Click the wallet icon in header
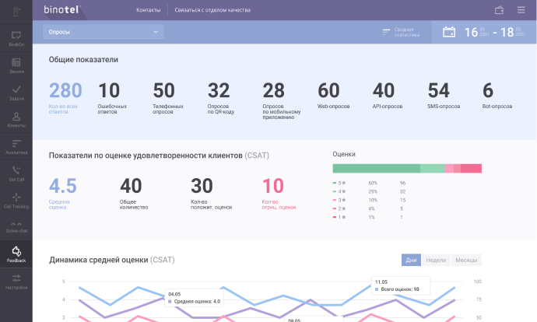This screenshot has height=322, width=537. coord(499,10)
